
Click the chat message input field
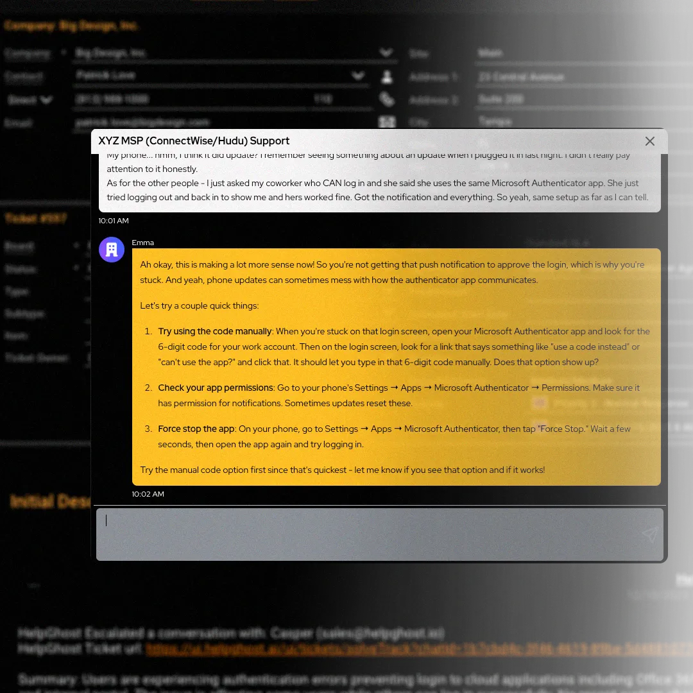point(380,534)
